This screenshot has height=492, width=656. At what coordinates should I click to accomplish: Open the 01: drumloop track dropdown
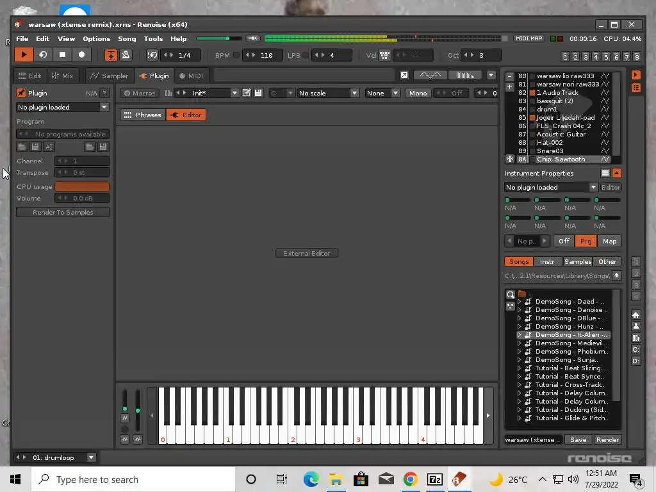[x=91, y=457]
